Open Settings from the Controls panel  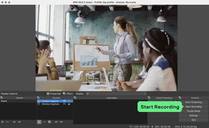(x=194, y=115)
